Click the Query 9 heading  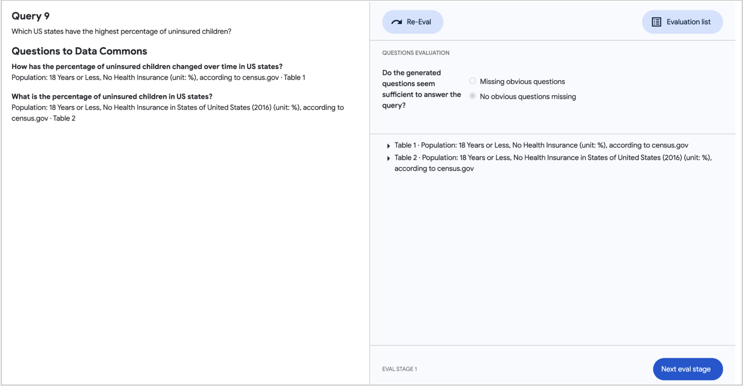pyautogui.click(x=30, y=16)
